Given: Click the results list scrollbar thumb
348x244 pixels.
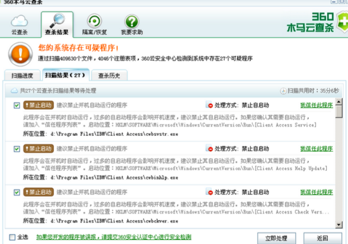Looking at the screenshot, I should [339, 112].
